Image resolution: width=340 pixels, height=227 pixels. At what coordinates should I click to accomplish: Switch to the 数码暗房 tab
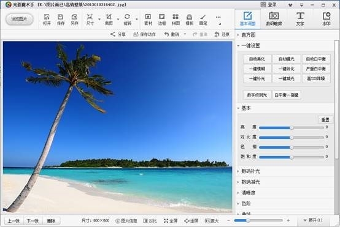click(274, 18)
